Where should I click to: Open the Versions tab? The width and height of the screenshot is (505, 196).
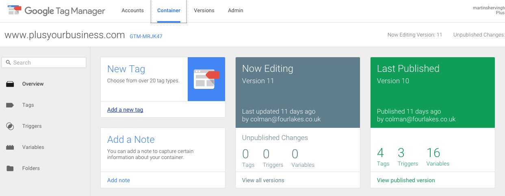pyautogui.click(x=204, y=11)
